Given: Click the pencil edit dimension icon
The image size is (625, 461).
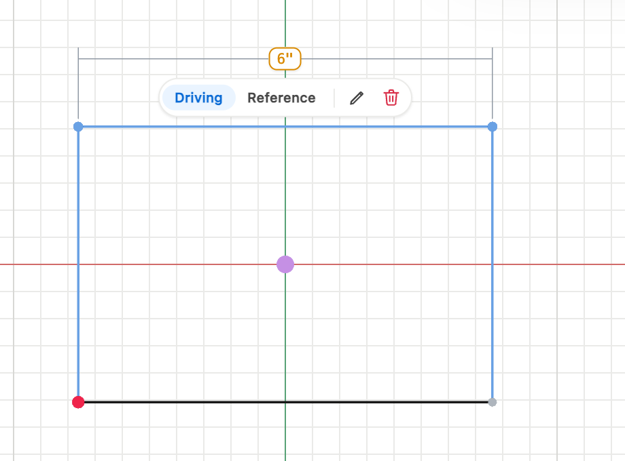Looking at the screenshot, I should (x=357, y=98).
